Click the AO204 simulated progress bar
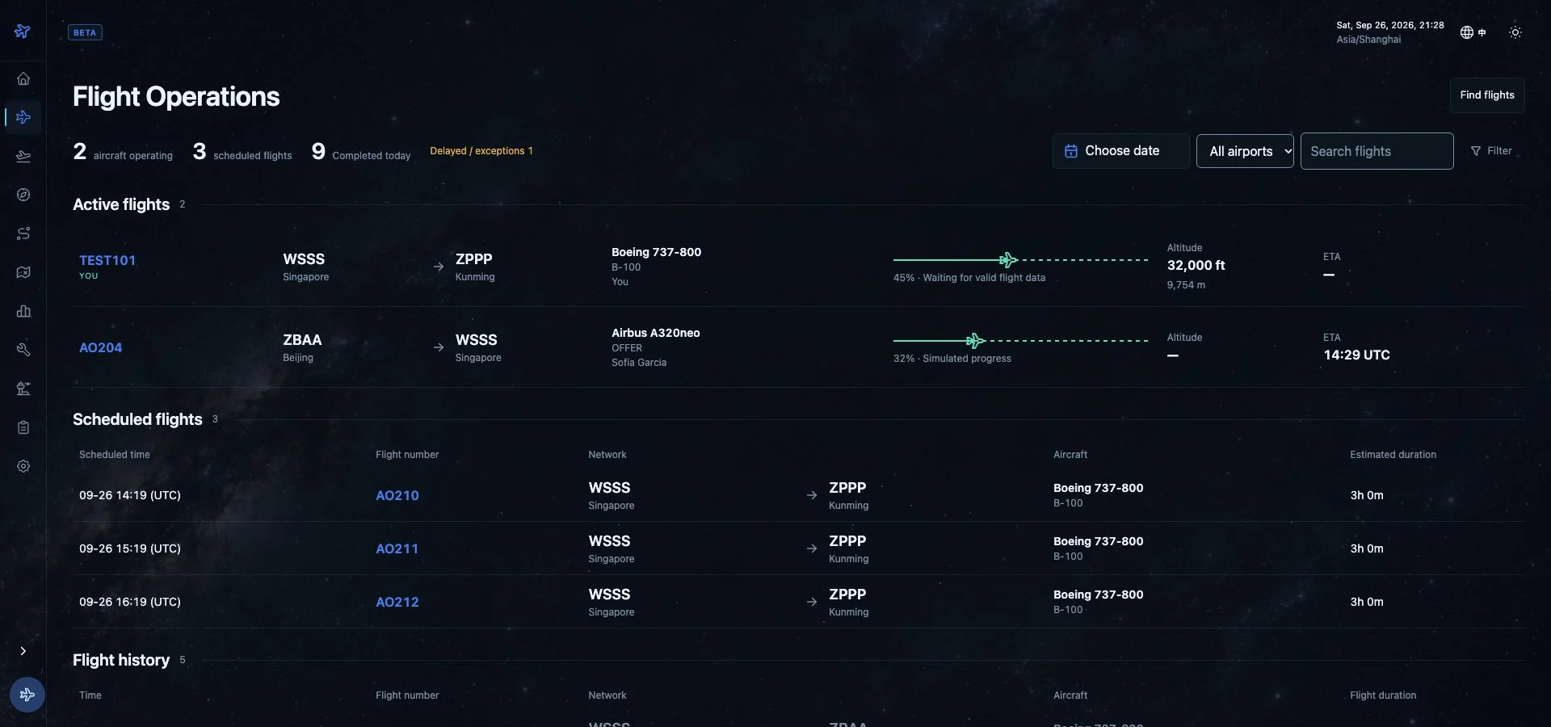This screenshot has height=727, width=1551. (x=1020, y=341)
